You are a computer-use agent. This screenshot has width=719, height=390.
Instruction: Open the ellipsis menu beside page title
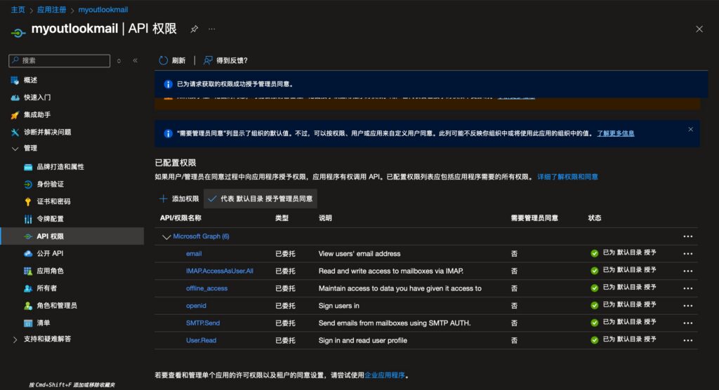(x=212, y=29)
